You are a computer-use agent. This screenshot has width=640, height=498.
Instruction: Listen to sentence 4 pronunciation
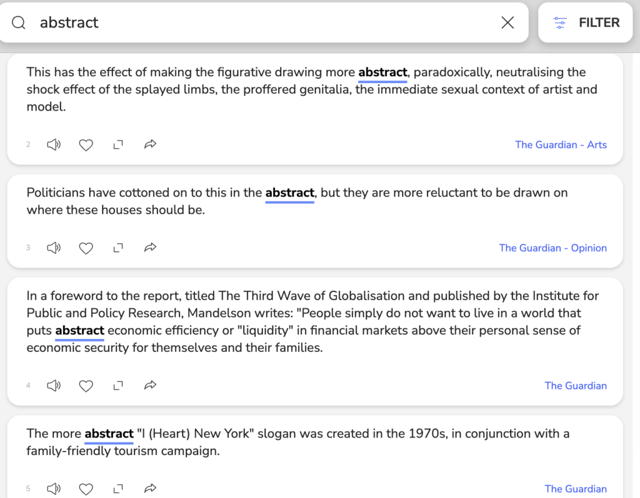[x=54, y=386]
